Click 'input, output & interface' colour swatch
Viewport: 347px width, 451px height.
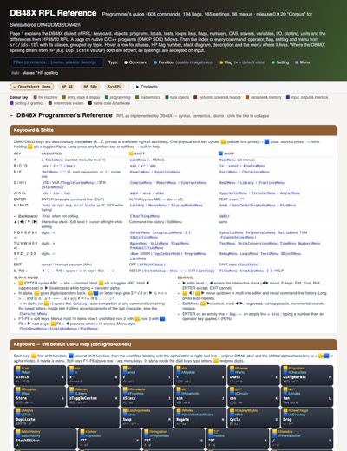tap(288, 97)
